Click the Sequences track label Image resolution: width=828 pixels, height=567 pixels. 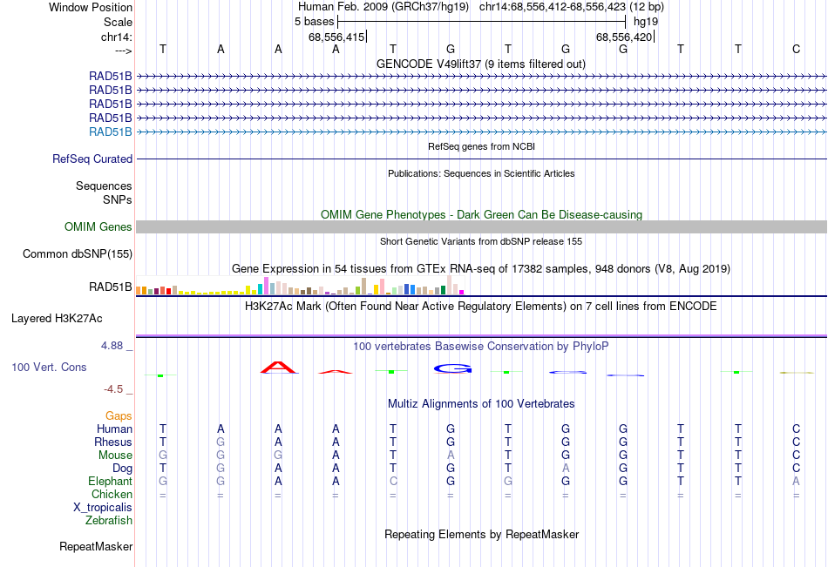point(104,186)
